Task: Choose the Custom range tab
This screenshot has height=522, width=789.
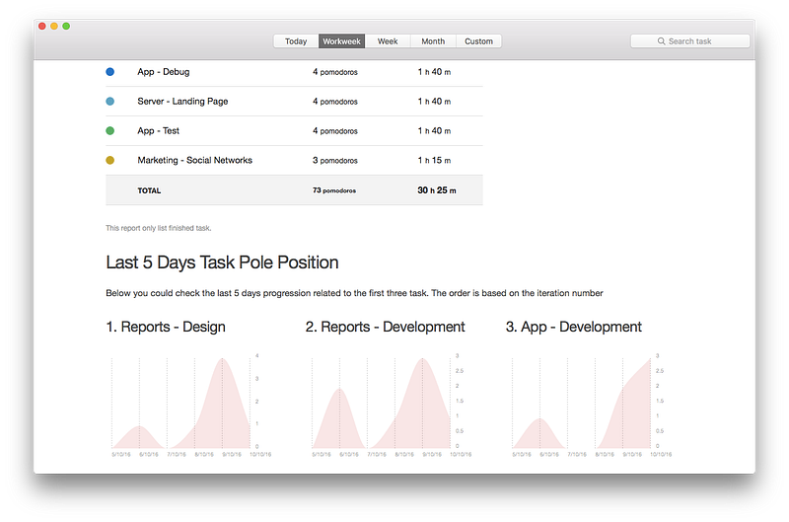Action: pos(478,41)
